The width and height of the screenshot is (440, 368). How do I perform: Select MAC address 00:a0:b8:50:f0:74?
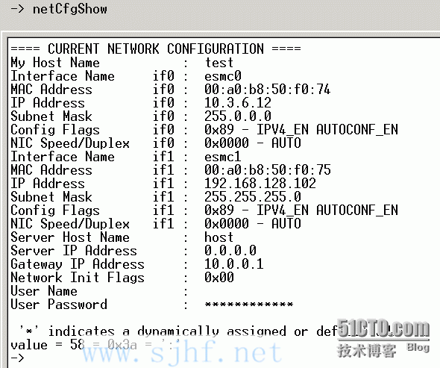[268, 90]
